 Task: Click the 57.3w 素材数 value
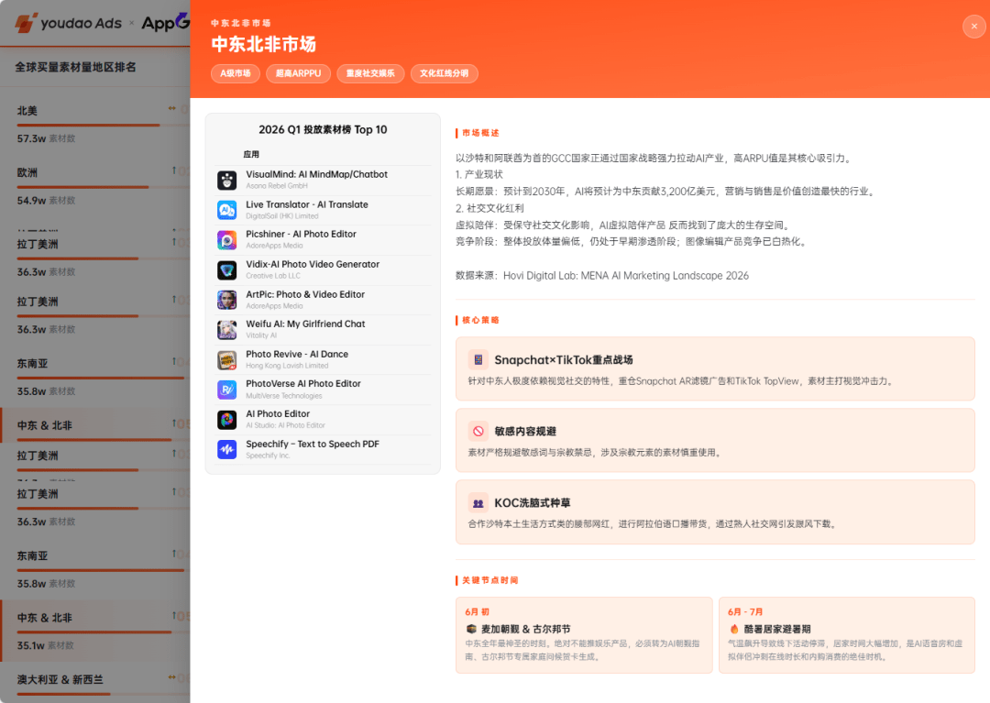tap(46, 138)
